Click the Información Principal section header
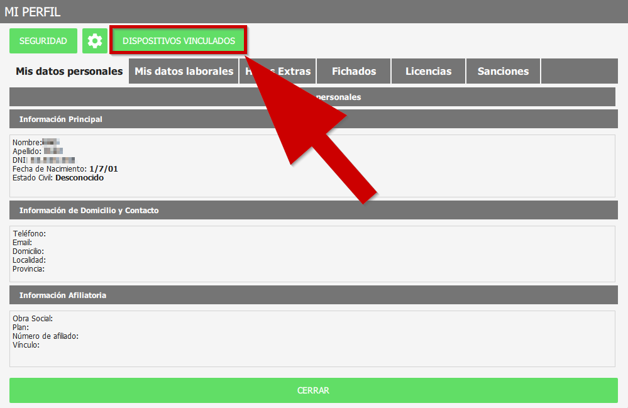628x408 pixels. pos(61,119)
